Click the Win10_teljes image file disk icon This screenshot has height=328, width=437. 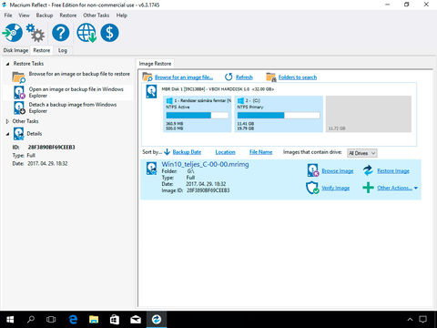point(151,169)
